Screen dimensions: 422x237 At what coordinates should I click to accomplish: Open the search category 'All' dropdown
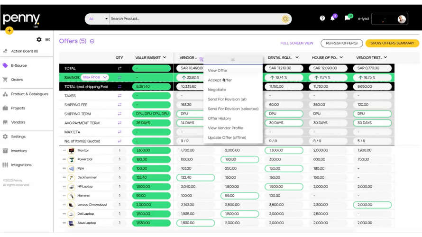(98, 19)
